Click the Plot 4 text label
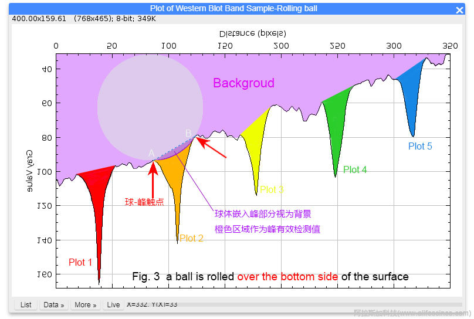The image size is (474, 319). click(355, 169)
